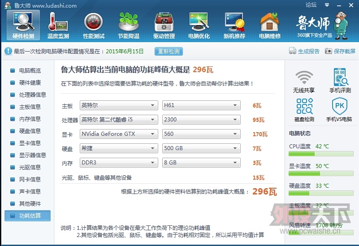
Task: Expand the 主板 brand dropdown showing 英特尔
Action: pyautogui.click(x=119, y=105)
